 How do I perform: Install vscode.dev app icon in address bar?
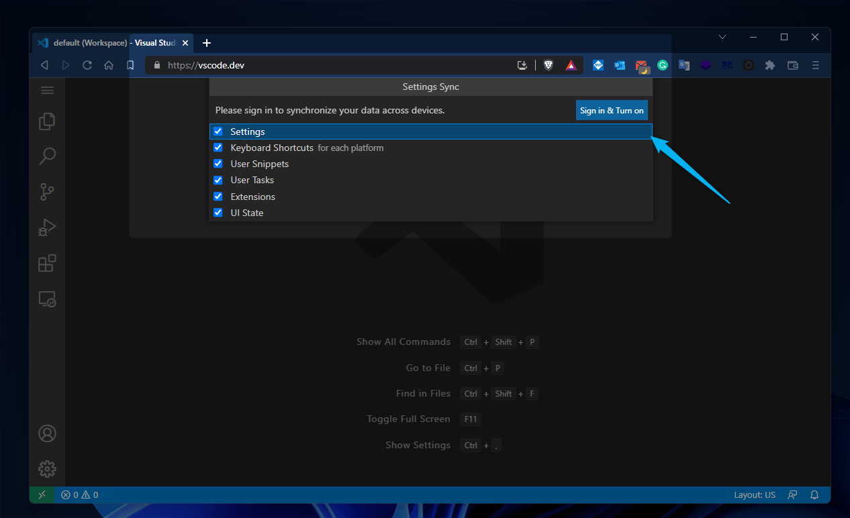[x=522, y=65]
